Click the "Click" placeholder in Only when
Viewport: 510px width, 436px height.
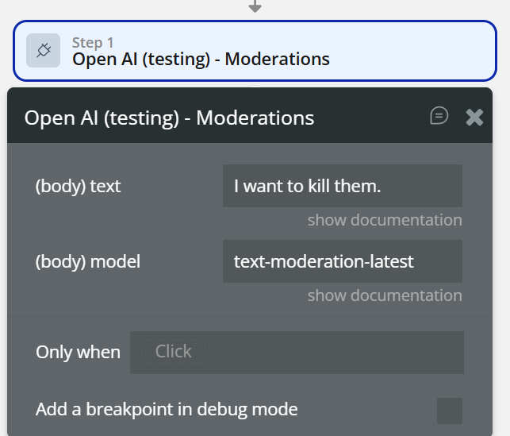pyautogui.click(x=174, y=352)
